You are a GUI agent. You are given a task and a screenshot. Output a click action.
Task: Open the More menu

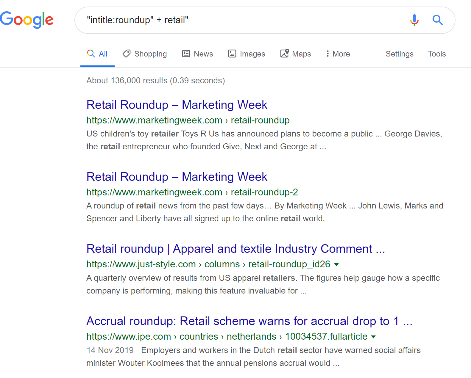point(338,54)
